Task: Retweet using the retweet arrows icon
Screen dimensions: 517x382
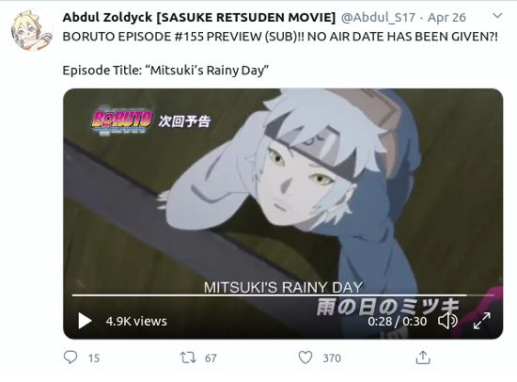Action: [188, 358]
